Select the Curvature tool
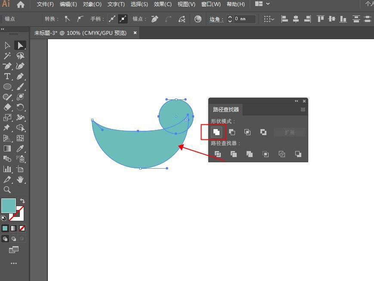 (20, 66)
